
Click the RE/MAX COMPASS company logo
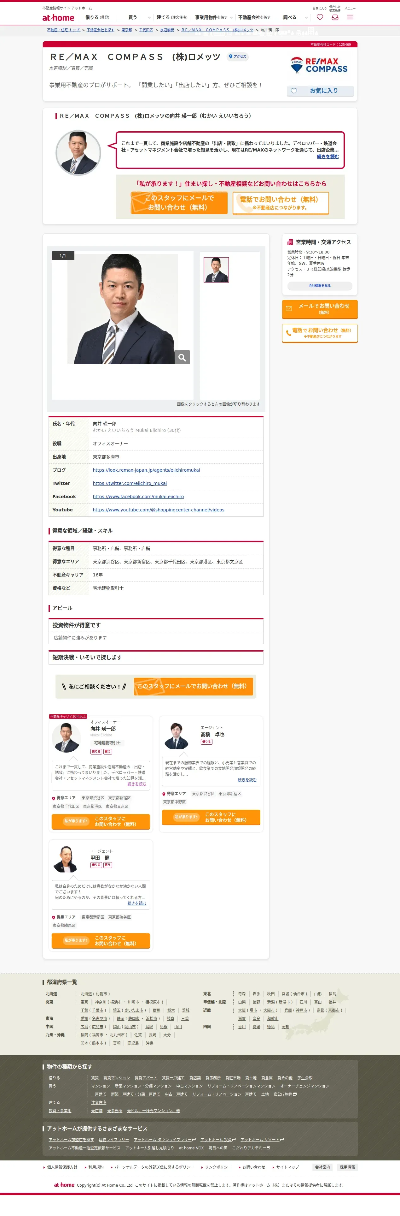(319, 65)
